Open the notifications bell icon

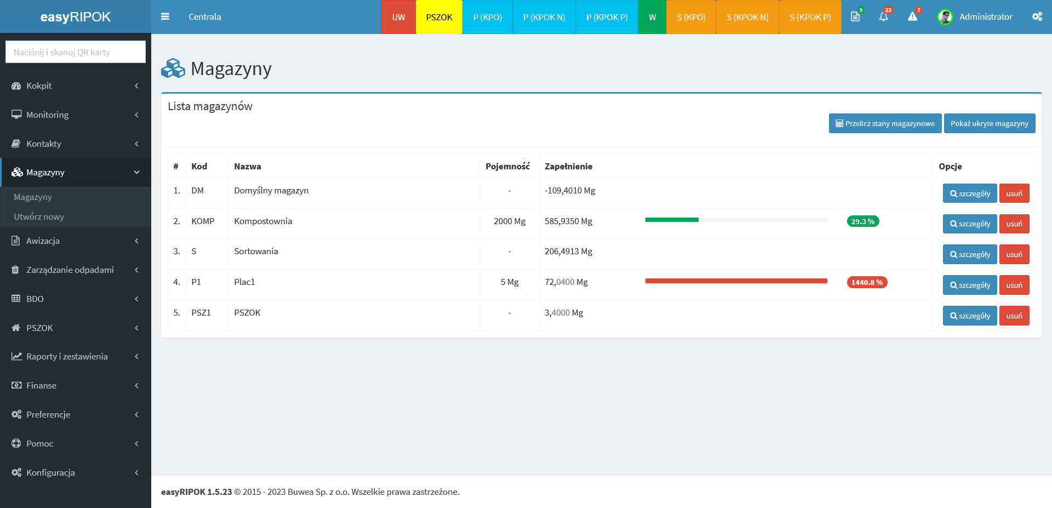tap(883, 17)
